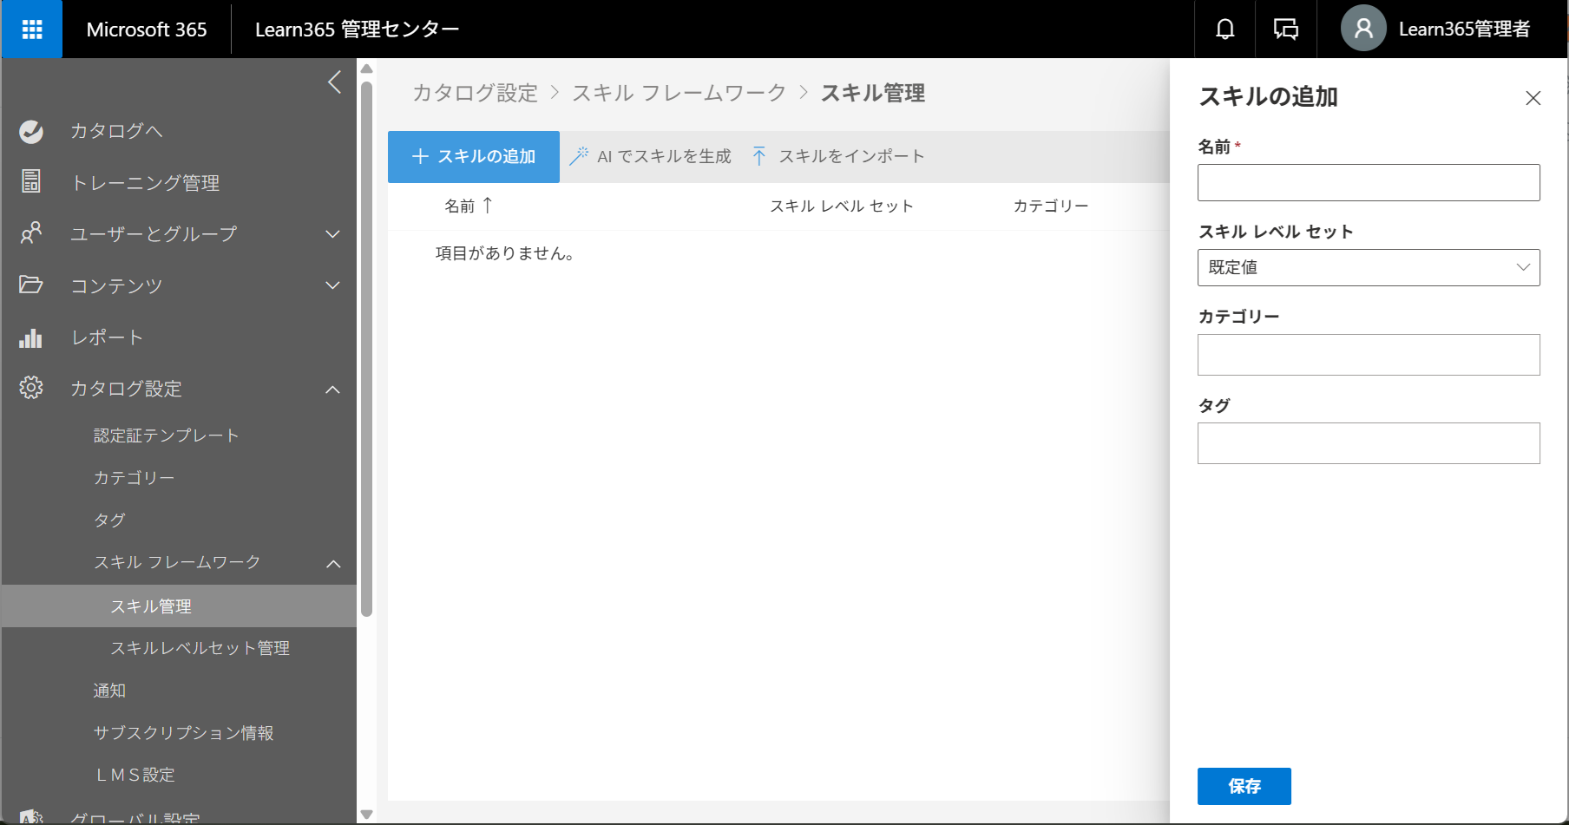
Task: Close the スキルの追加 panel
Action: (x=1533, y=98)
